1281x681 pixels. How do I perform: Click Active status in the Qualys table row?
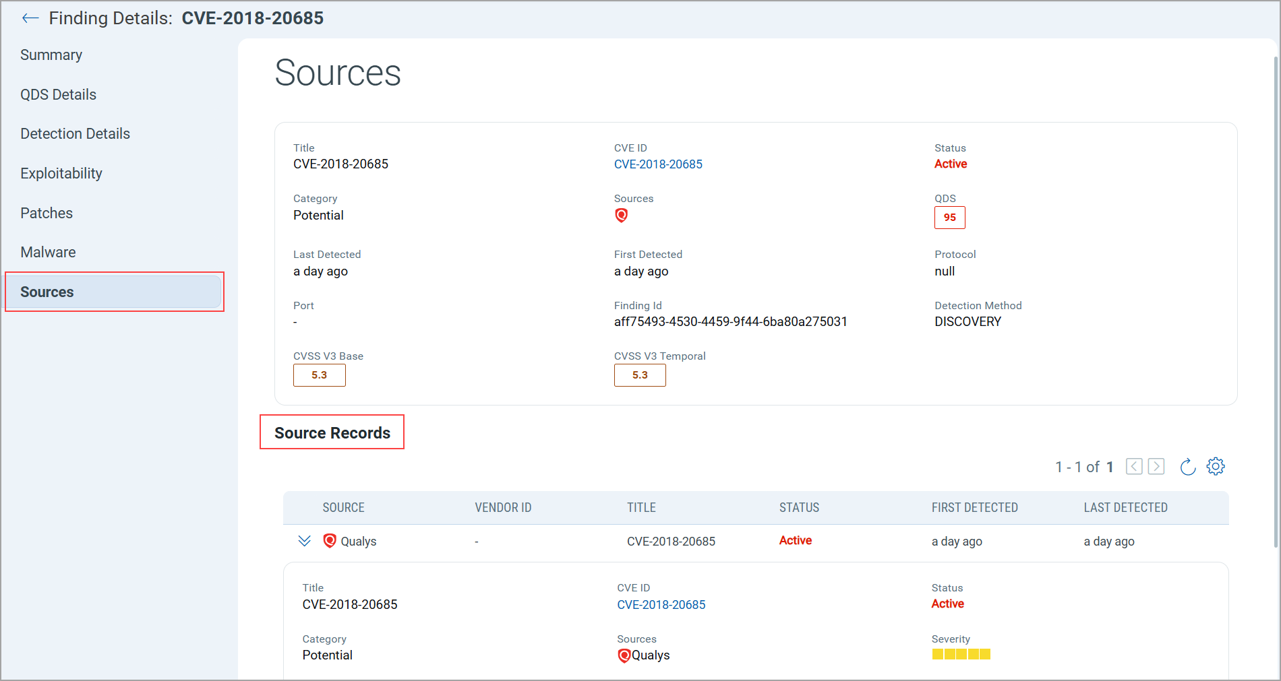point(796,540)
